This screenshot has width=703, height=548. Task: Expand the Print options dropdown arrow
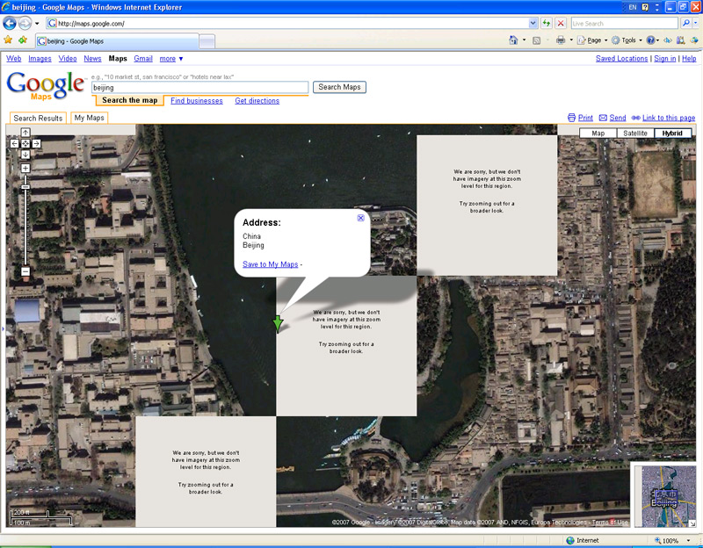[x=571, y=40]
